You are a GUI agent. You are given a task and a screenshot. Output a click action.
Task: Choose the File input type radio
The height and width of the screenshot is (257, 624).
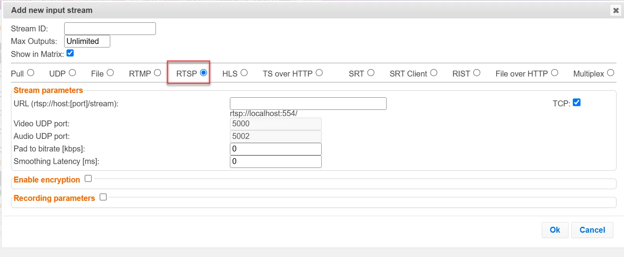pyautogui.click(x=110, y=73)
